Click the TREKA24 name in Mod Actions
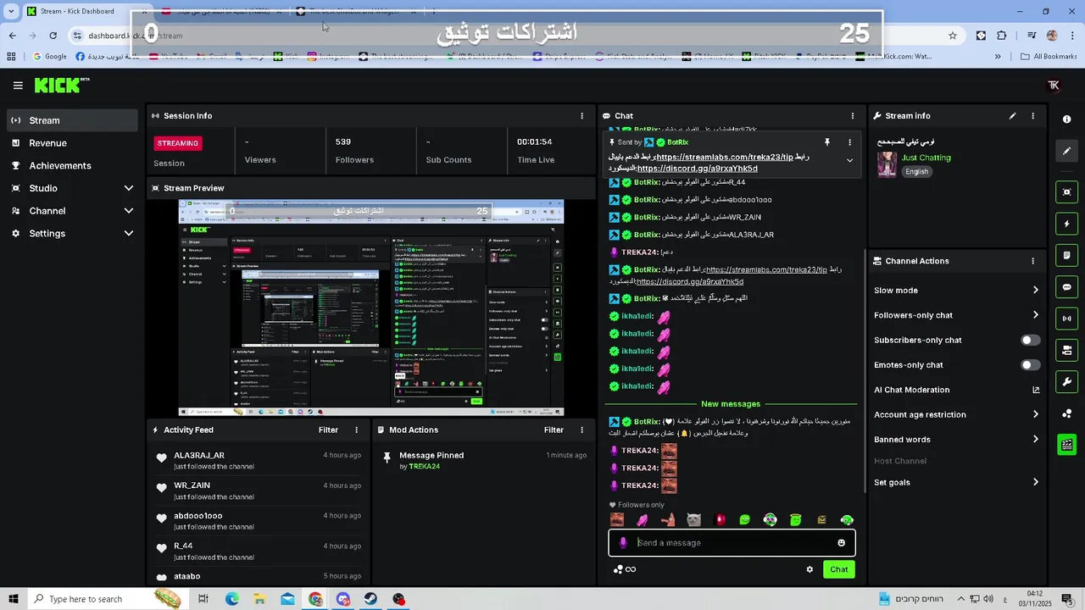 [x=424, y=467]
